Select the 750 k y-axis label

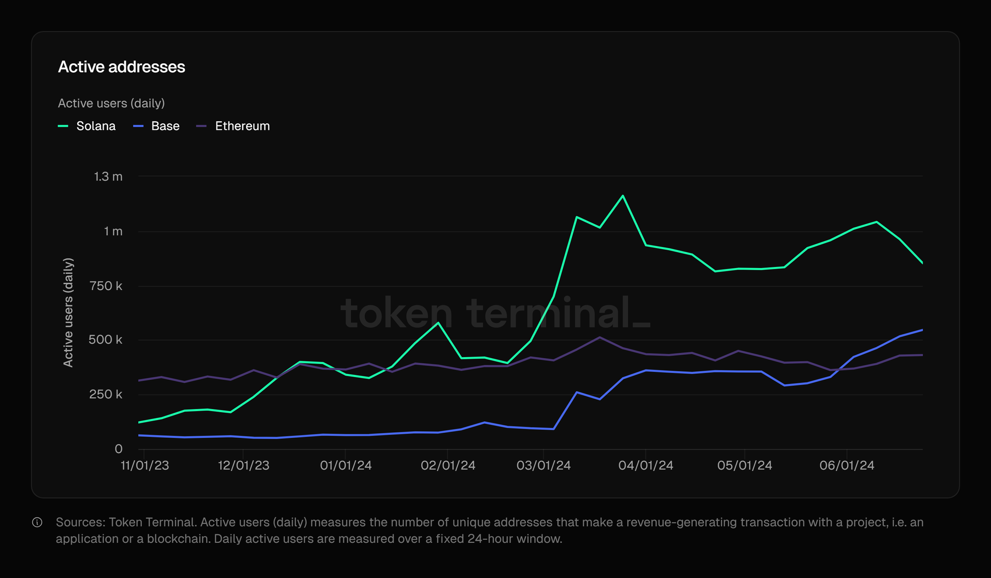tap(106, 286)
